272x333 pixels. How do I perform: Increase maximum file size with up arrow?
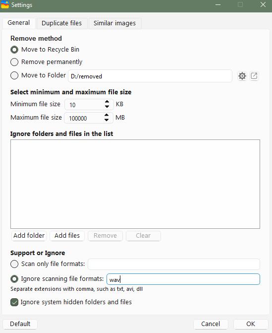coord(107,115)
